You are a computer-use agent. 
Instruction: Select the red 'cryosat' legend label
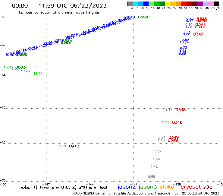(191, 187)
